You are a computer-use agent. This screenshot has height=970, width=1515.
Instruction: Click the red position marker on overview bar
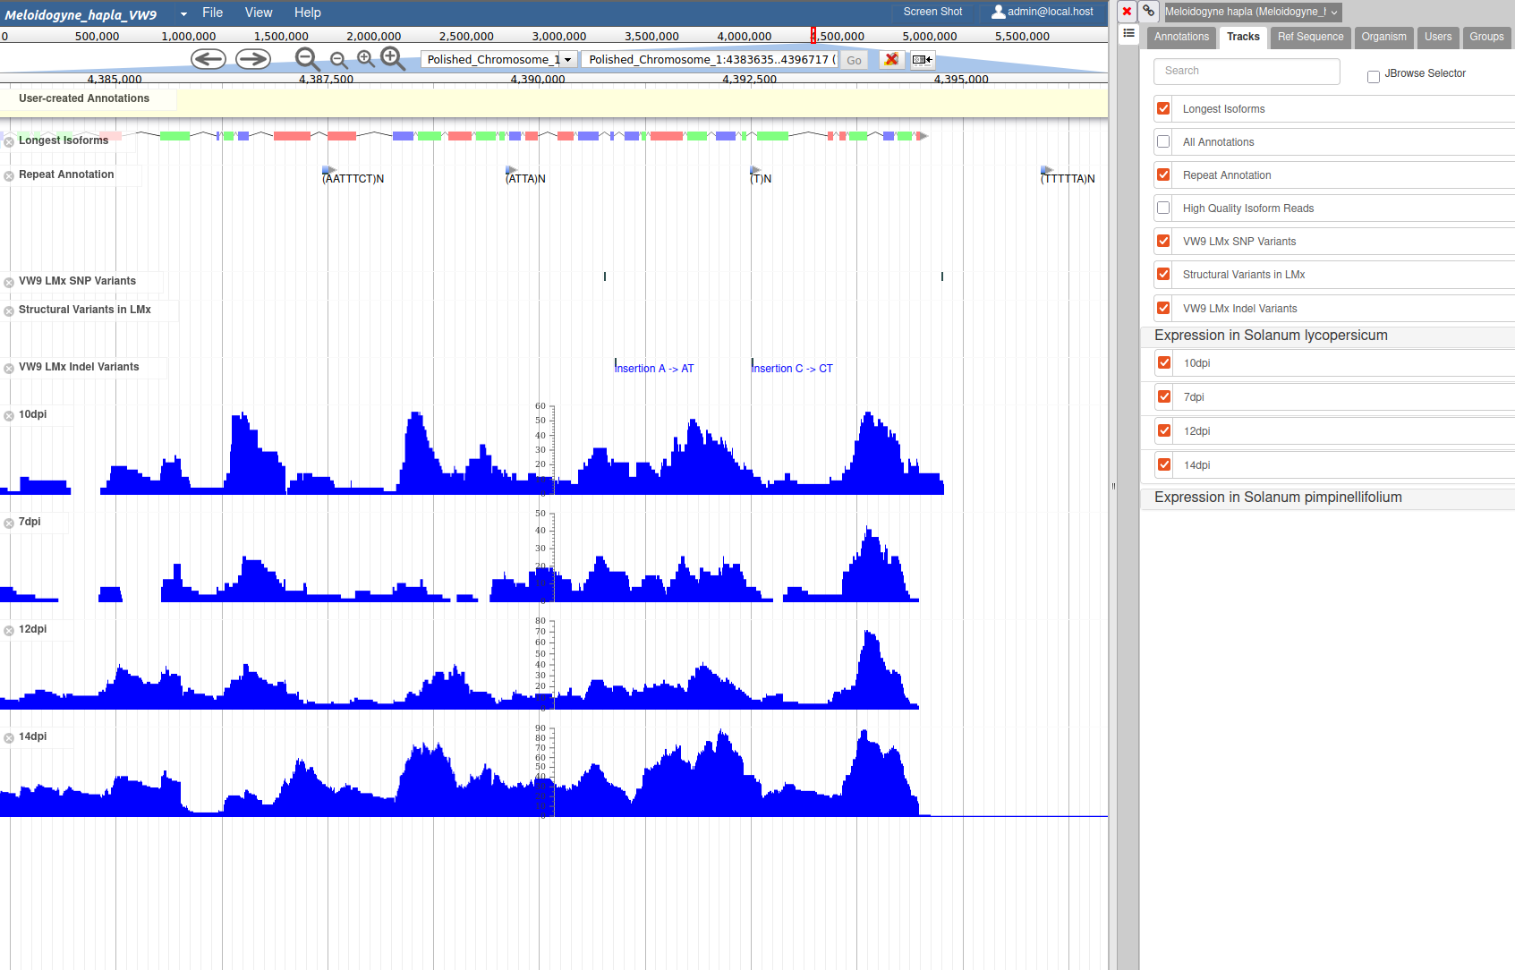click(813, 35)
